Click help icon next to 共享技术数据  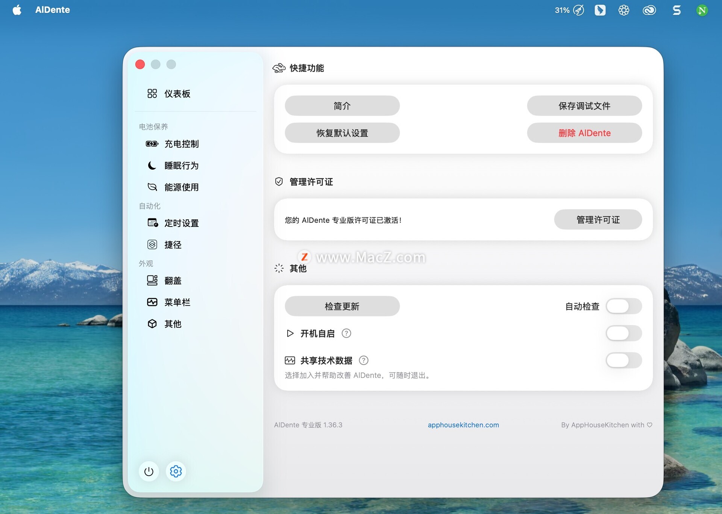pos(363,360)
